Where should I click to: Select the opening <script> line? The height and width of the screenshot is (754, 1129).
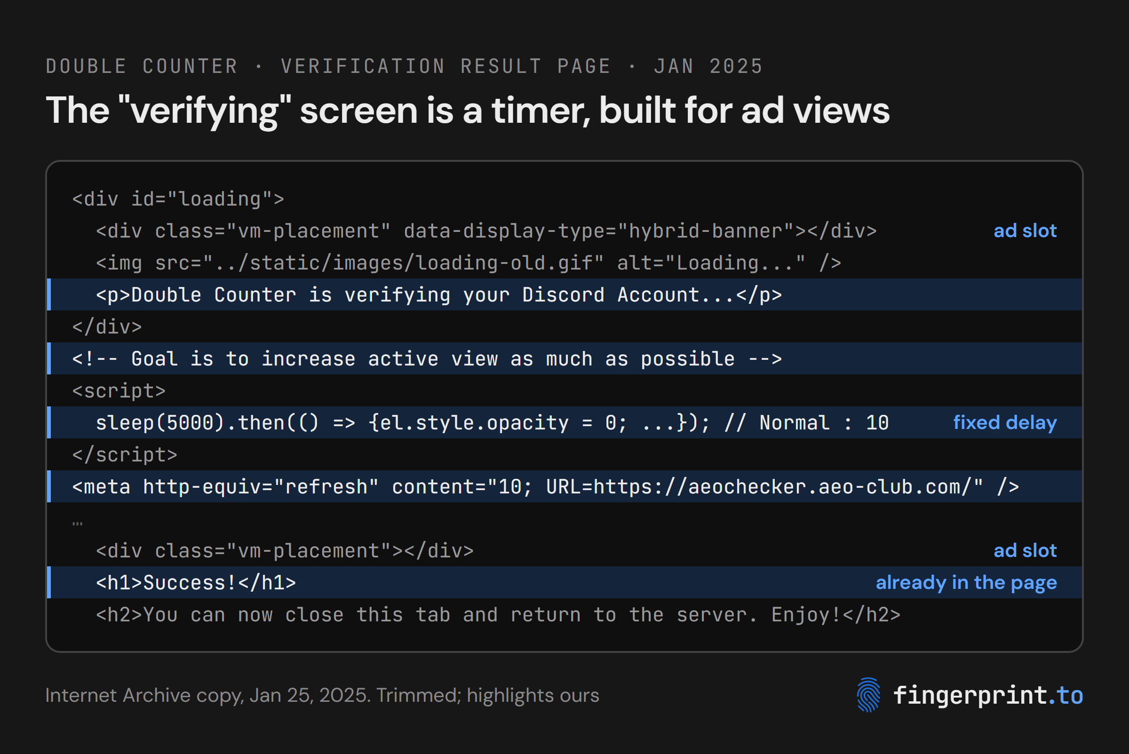point(119,390)
